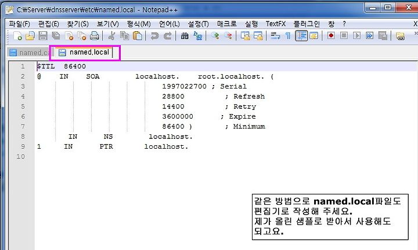Click the Open file folder icon

click(30, 36)
